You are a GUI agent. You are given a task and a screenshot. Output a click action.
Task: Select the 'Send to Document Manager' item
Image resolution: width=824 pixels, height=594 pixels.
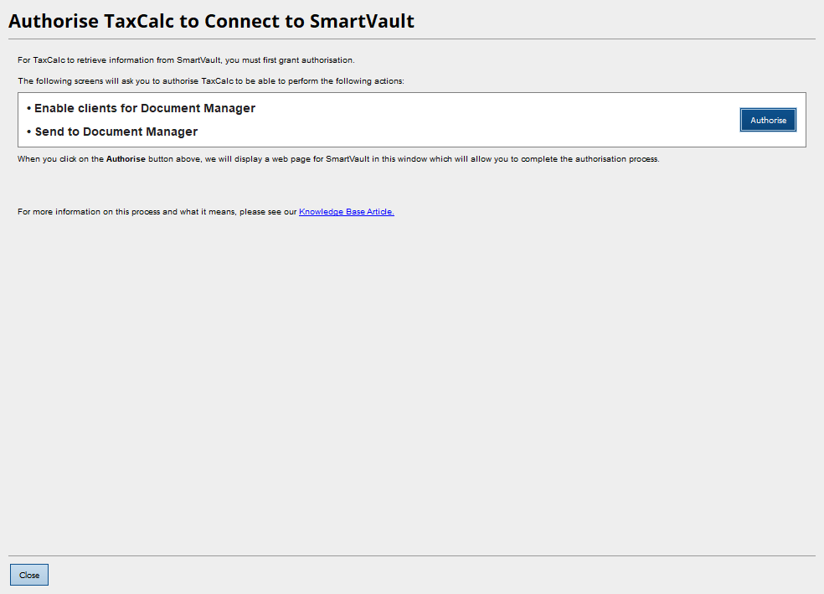pos(116,132)
